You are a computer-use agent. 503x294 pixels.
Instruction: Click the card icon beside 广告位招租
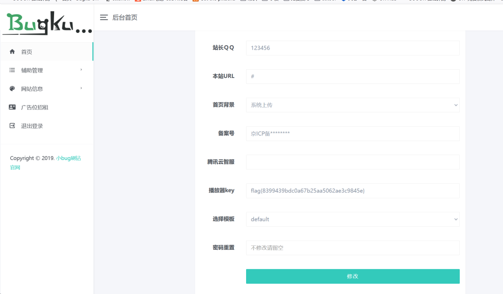tap(12, 107)
